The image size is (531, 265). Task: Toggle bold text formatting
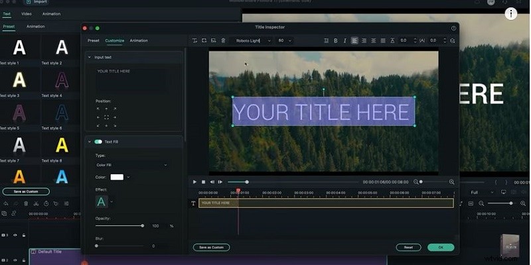click(336, 40)
